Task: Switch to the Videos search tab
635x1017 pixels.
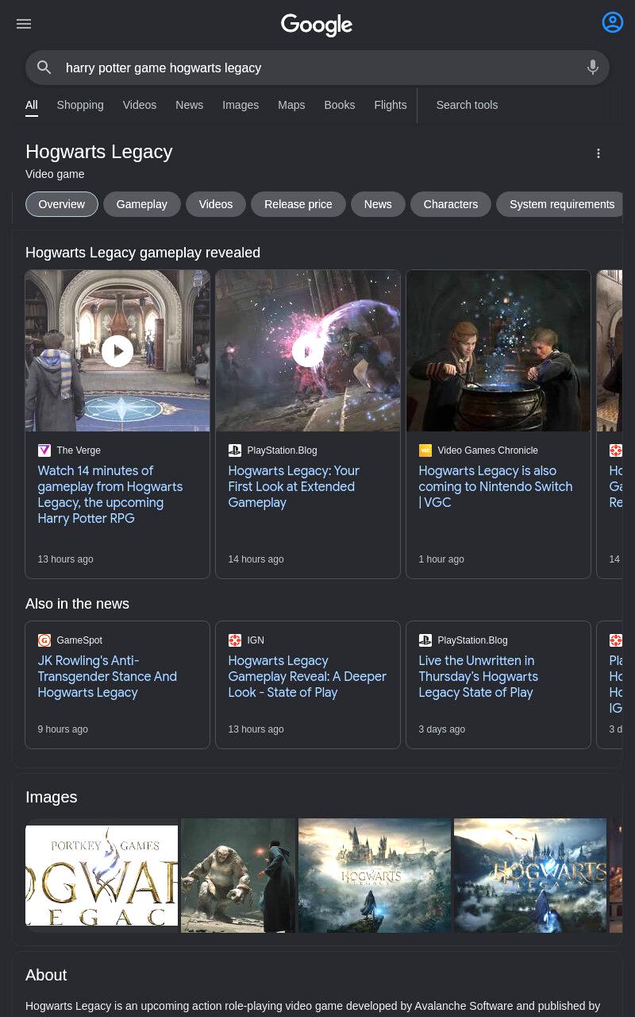Action: (140, 105)
